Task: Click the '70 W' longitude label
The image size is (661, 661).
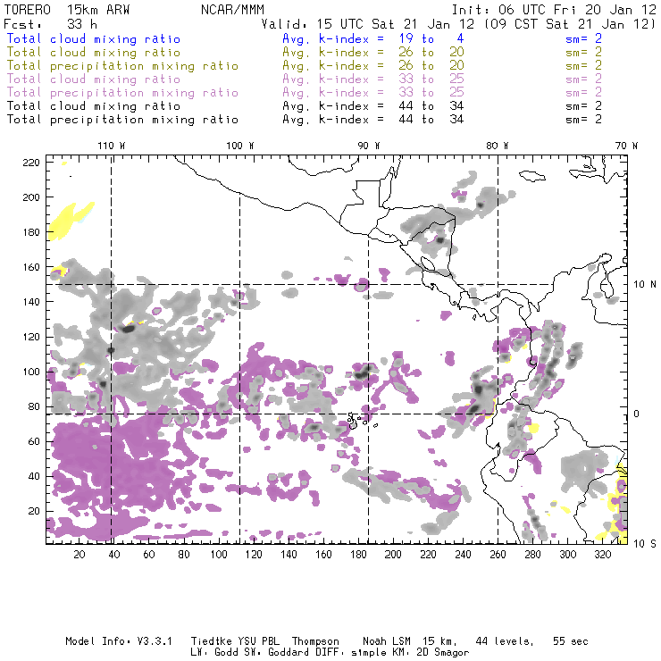Action: [626, 146]
